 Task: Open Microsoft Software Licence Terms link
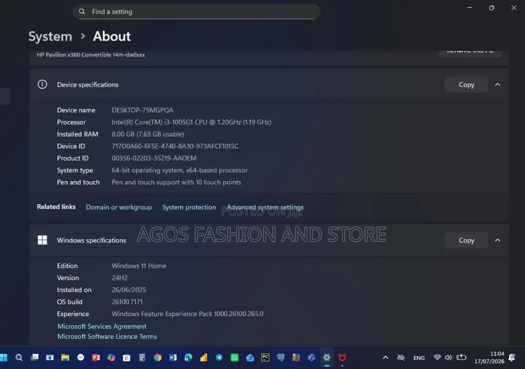coord(107,337)
